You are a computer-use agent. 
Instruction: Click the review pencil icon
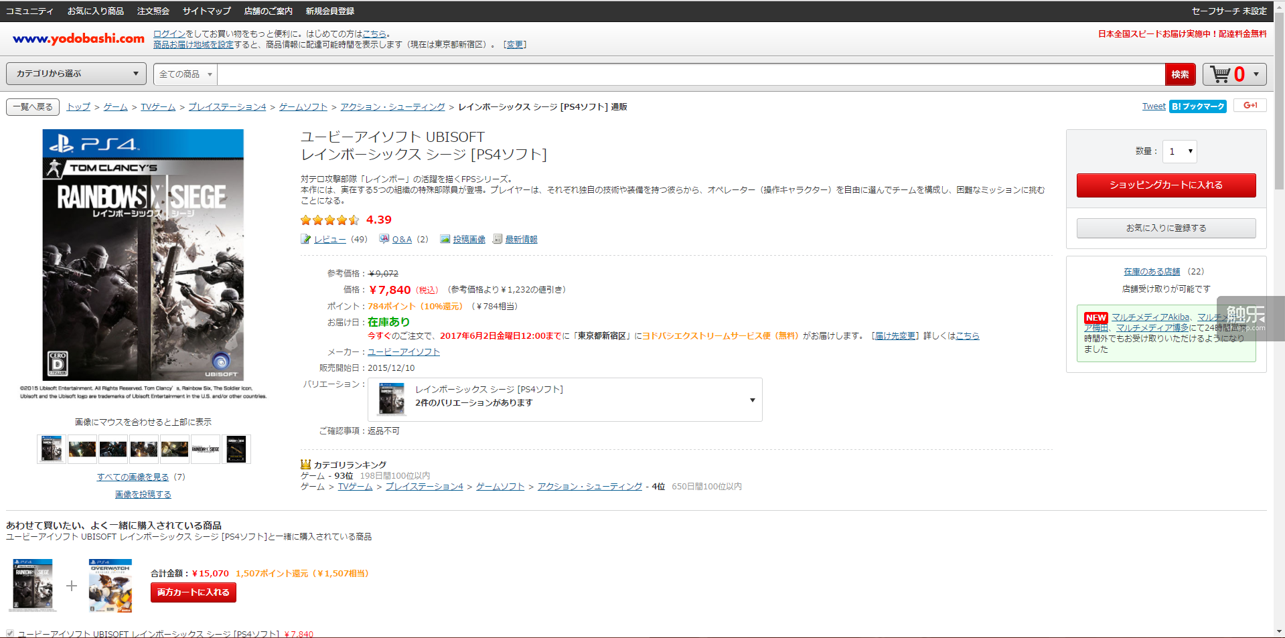tap(305, 239)
